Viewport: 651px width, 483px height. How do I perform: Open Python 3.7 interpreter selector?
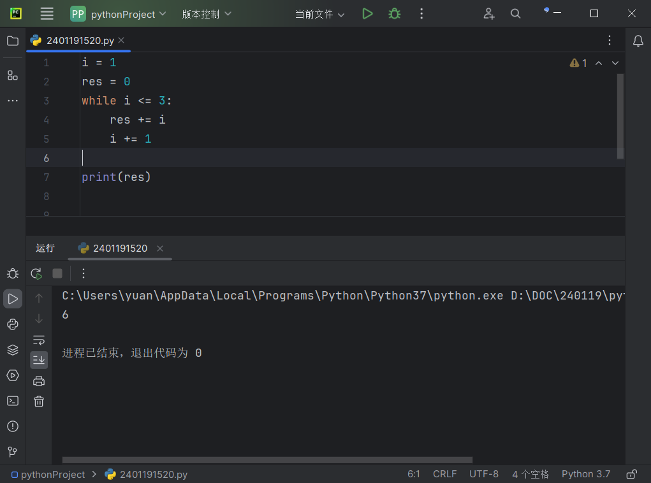[x=586, y=474]
